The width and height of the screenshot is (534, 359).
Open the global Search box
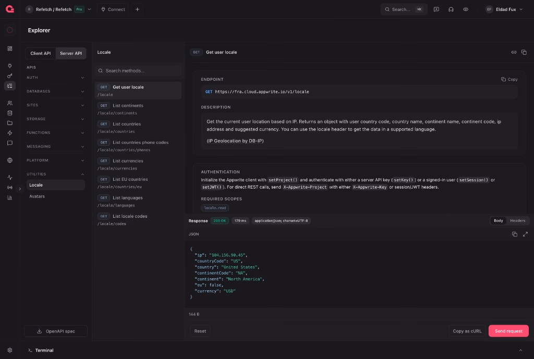tap(404, 9)
